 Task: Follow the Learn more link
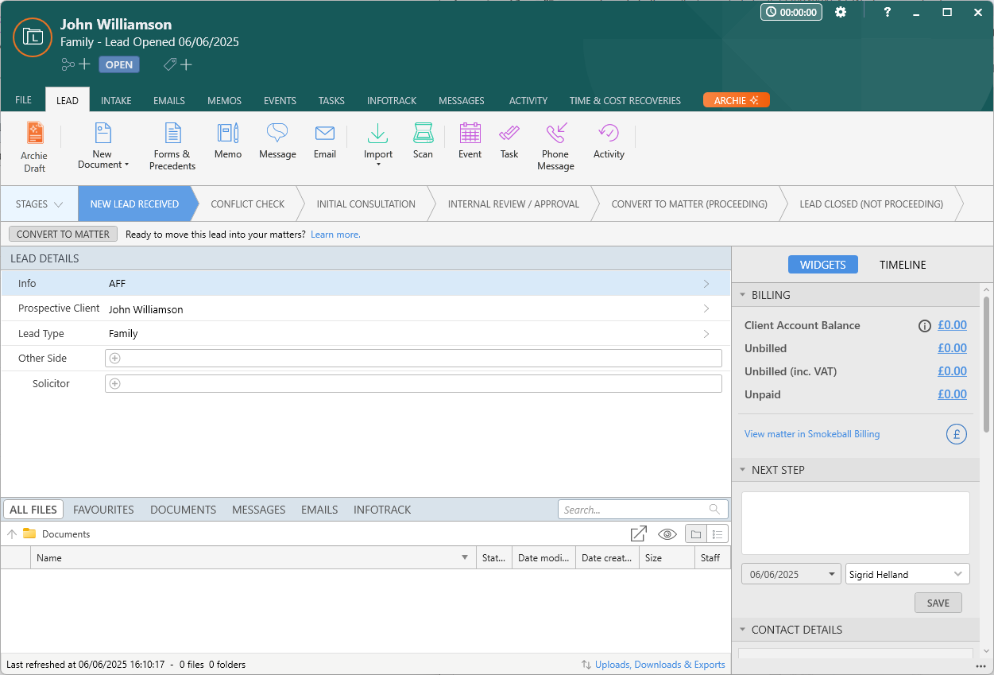click(x=335, y=235)
